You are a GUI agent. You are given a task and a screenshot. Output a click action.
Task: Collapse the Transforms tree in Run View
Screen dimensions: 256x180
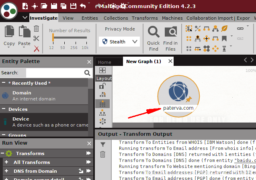(x=2, y=153)
